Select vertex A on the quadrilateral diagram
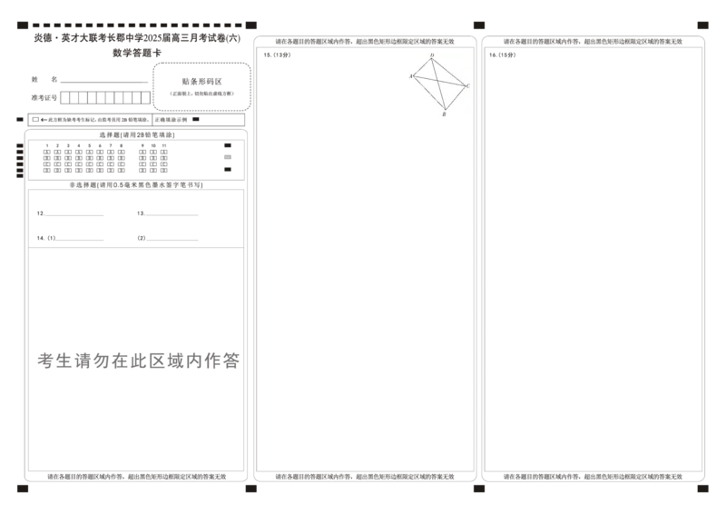The width and height of the screenshot is (726, 514). 413,76
